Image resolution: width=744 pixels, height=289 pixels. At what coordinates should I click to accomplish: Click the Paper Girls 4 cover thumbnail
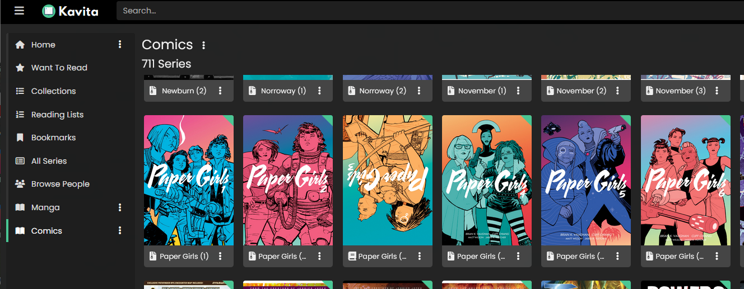487,181
